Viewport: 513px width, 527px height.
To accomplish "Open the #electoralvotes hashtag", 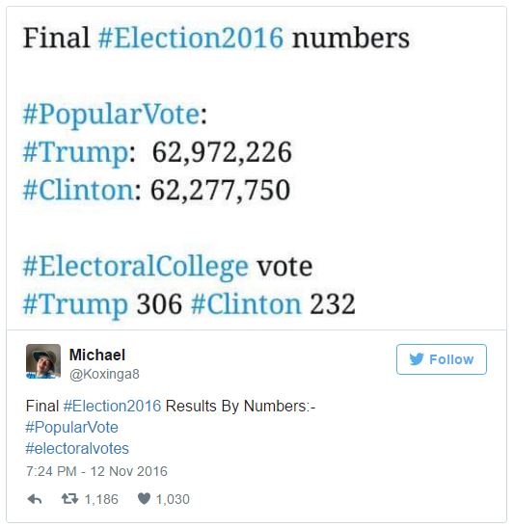I will (x=77, y=448).
